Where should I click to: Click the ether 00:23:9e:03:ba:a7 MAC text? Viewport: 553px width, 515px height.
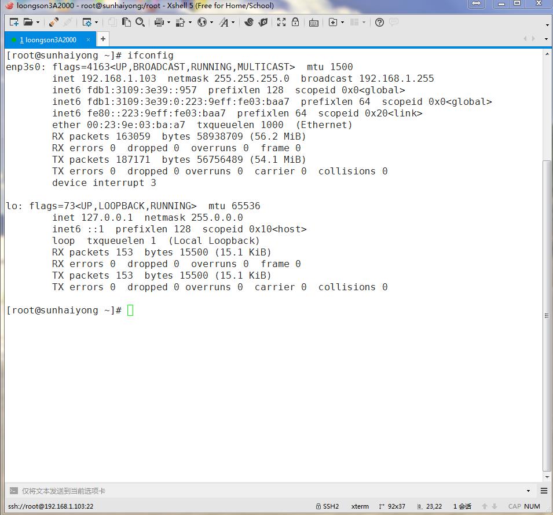119,125
